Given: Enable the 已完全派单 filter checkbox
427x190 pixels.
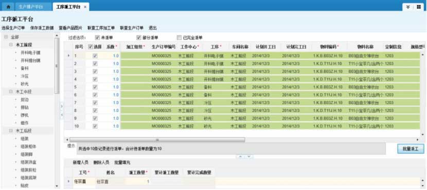Looking at the screenshot, I should 179,38.
